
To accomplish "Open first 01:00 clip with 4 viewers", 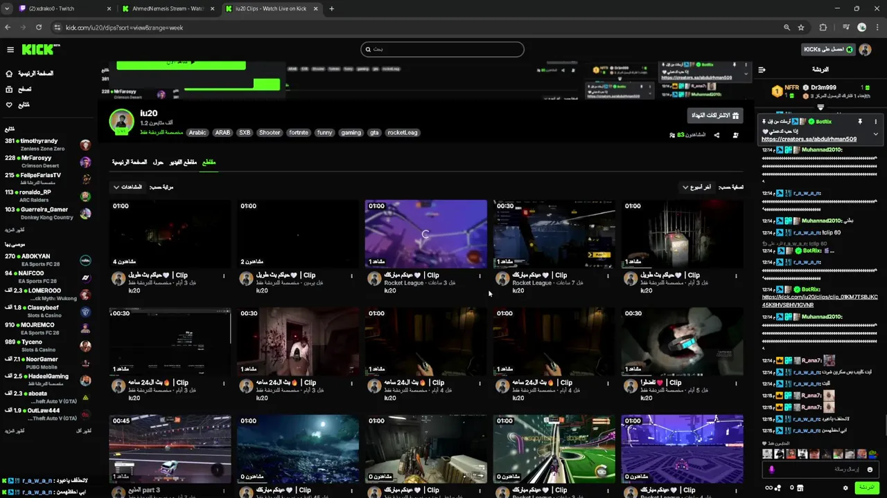I will coord(170,234).
